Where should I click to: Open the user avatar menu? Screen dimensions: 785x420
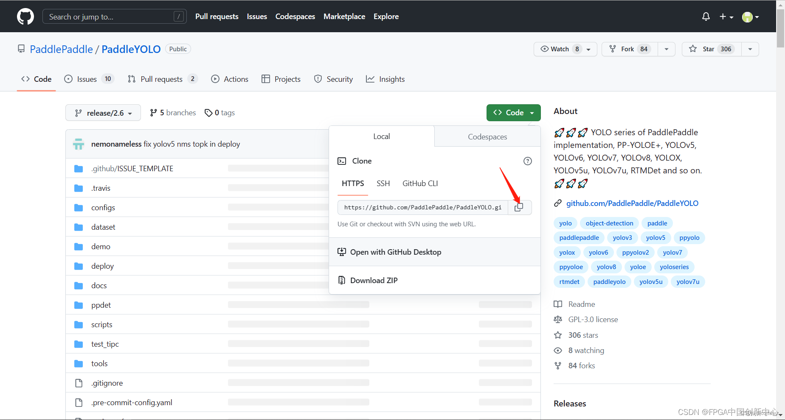[750, 17]
